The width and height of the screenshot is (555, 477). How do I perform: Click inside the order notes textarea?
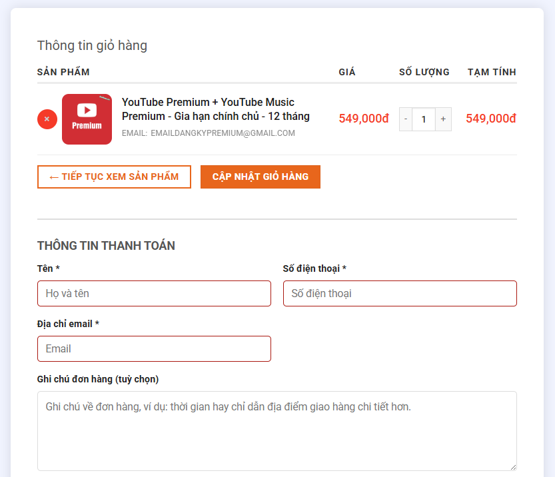point(277,430)
